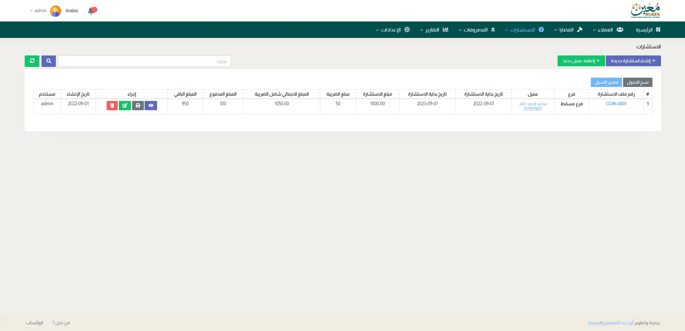685x331 pixels.
Task: Open consultation file link CON-0001
Action: pyautogui.click(x=616, y=104)
